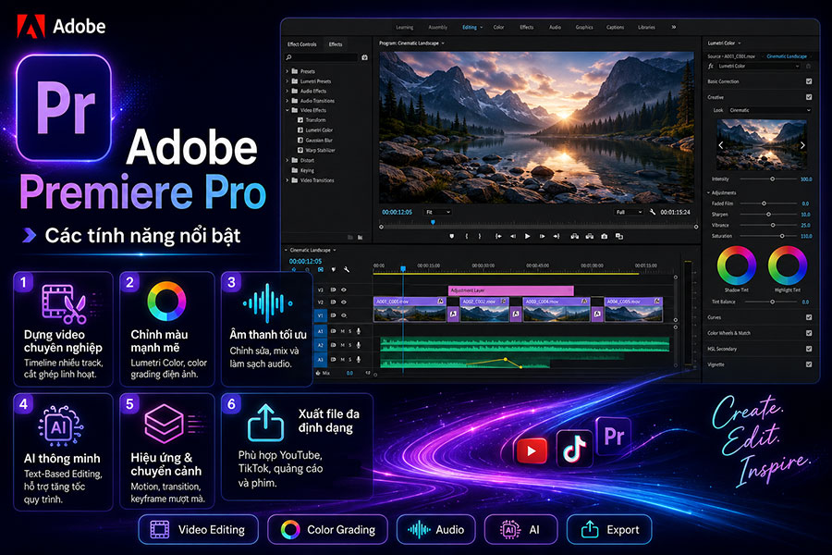Click the Video Editing button at bottom
The width and height of the screenshot is (832, 555).
coord(199,529)
